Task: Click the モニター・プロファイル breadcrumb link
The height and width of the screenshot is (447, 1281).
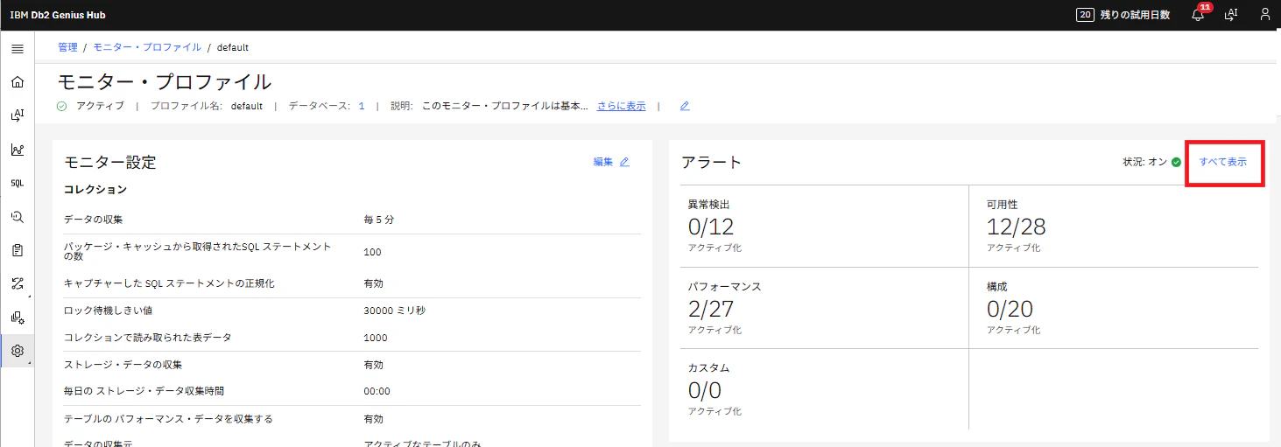Action: pyautogui.click(x=147, y=47)
